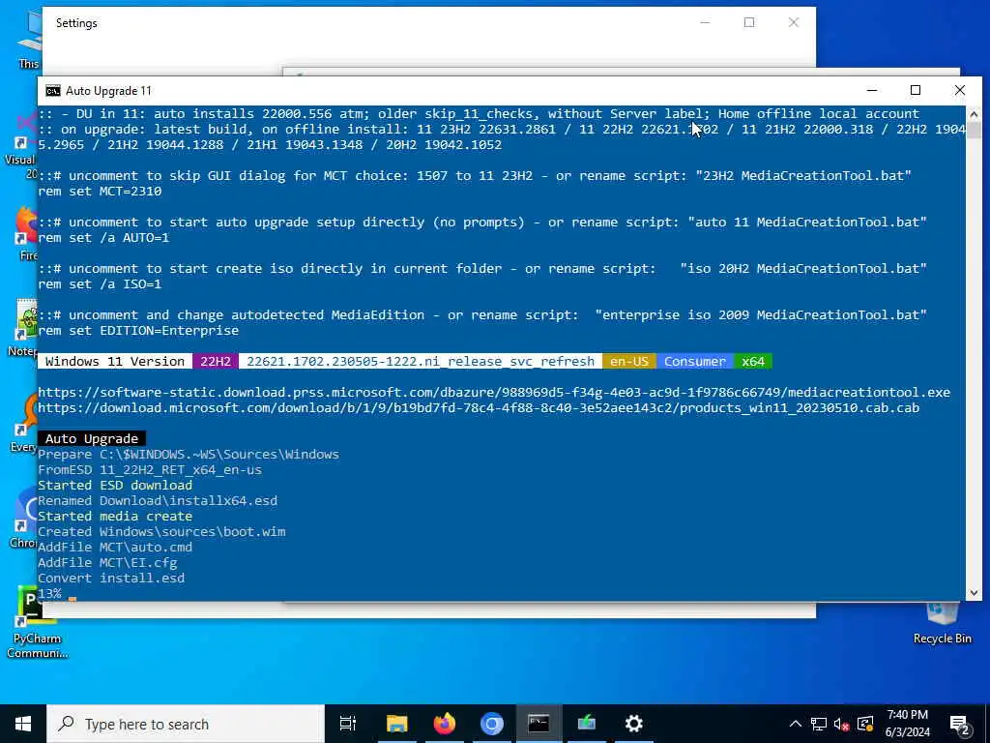Click the 'Started ESD download' line

(115, 486)
